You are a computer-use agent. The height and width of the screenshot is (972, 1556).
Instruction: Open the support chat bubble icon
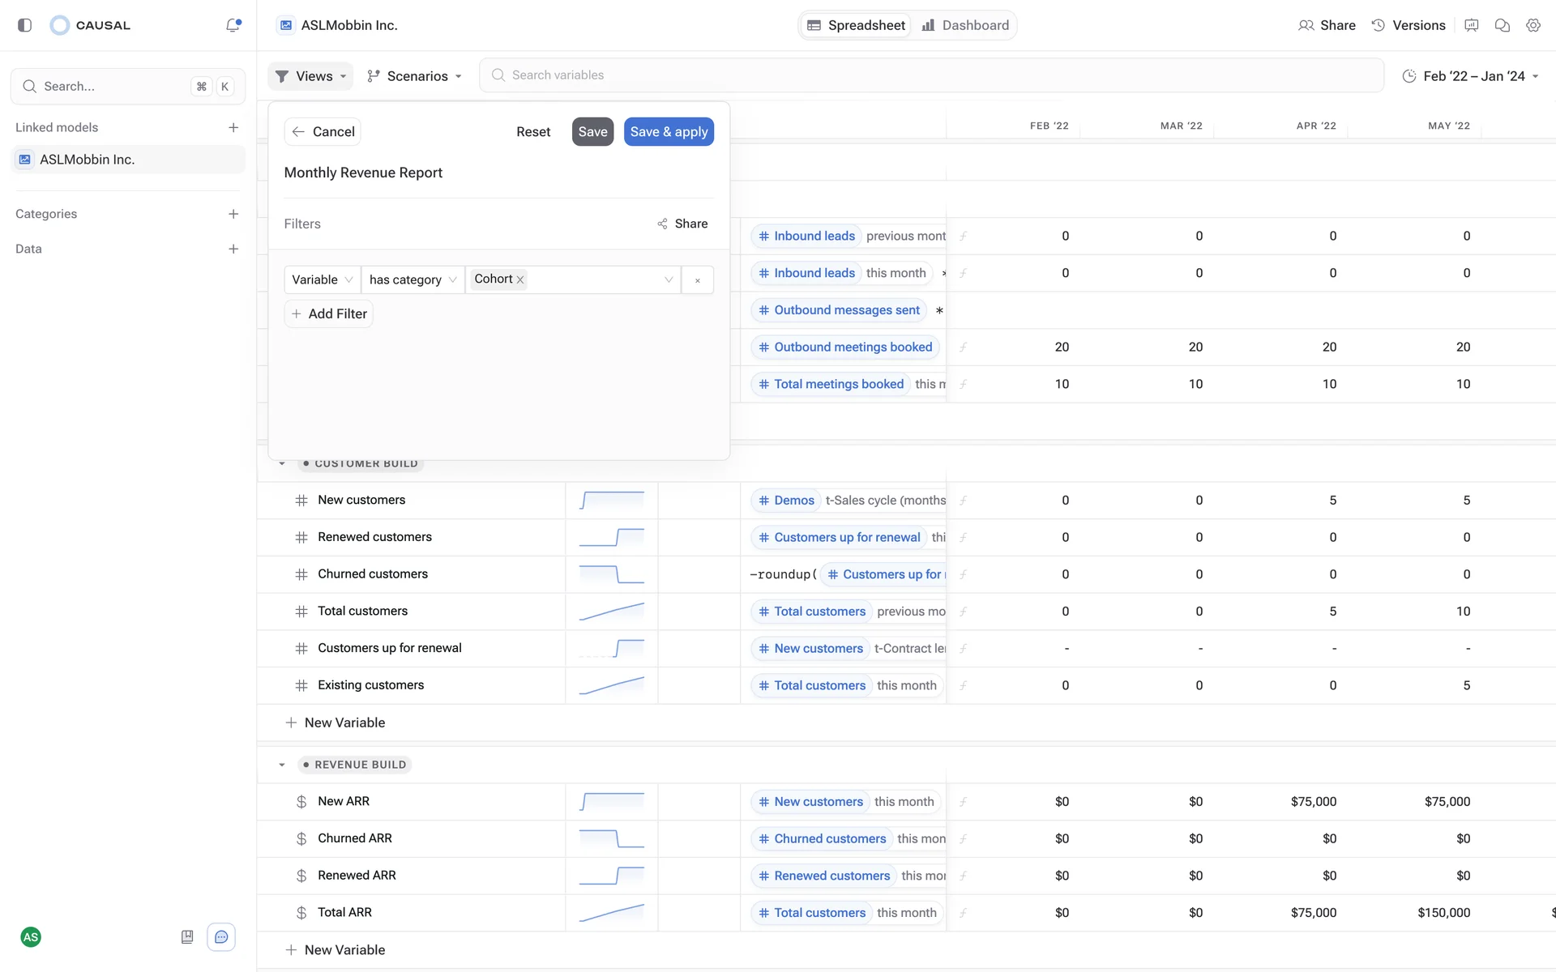221,937
